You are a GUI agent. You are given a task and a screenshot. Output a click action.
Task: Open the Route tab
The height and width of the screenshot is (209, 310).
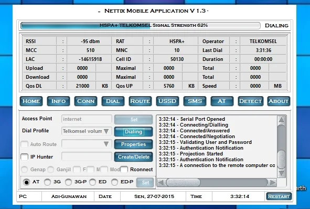140,101
